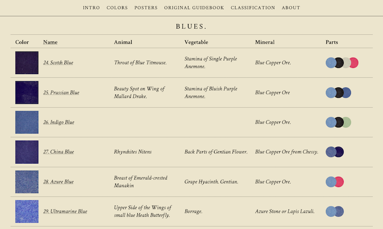Image resolution: width=383 pixels, height=229 pixels.
Task: Navigate to the Classification page
Action: coord(253,8)
